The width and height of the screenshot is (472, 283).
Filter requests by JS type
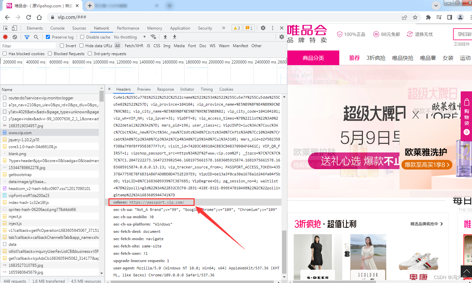[x=148, y=46]
